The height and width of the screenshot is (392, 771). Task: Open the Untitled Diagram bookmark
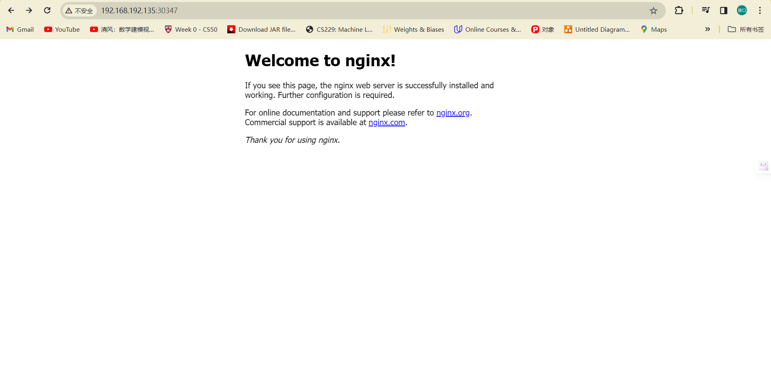point(597,29)
